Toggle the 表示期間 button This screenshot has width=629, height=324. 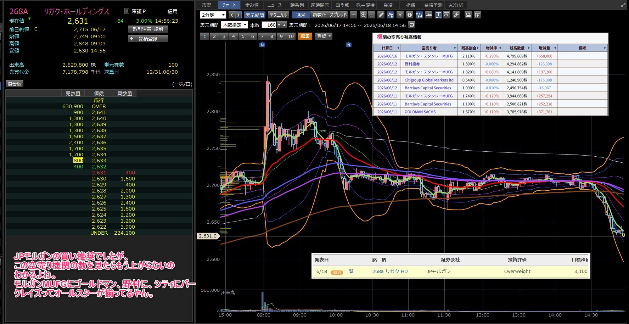point(254,15)
